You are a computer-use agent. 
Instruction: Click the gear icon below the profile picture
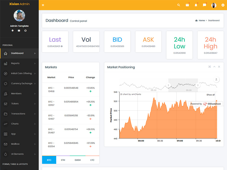coord(12,30)
